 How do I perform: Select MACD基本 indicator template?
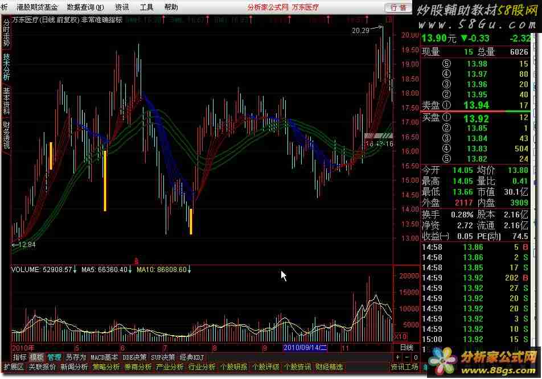pos(104,357)
